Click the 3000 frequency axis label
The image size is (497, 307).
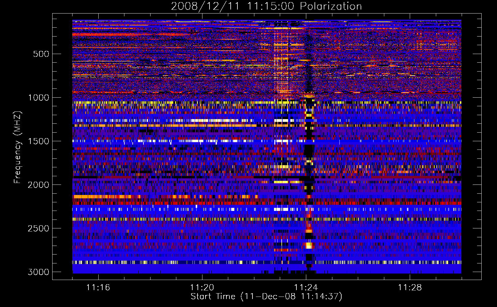pos(38,272)
